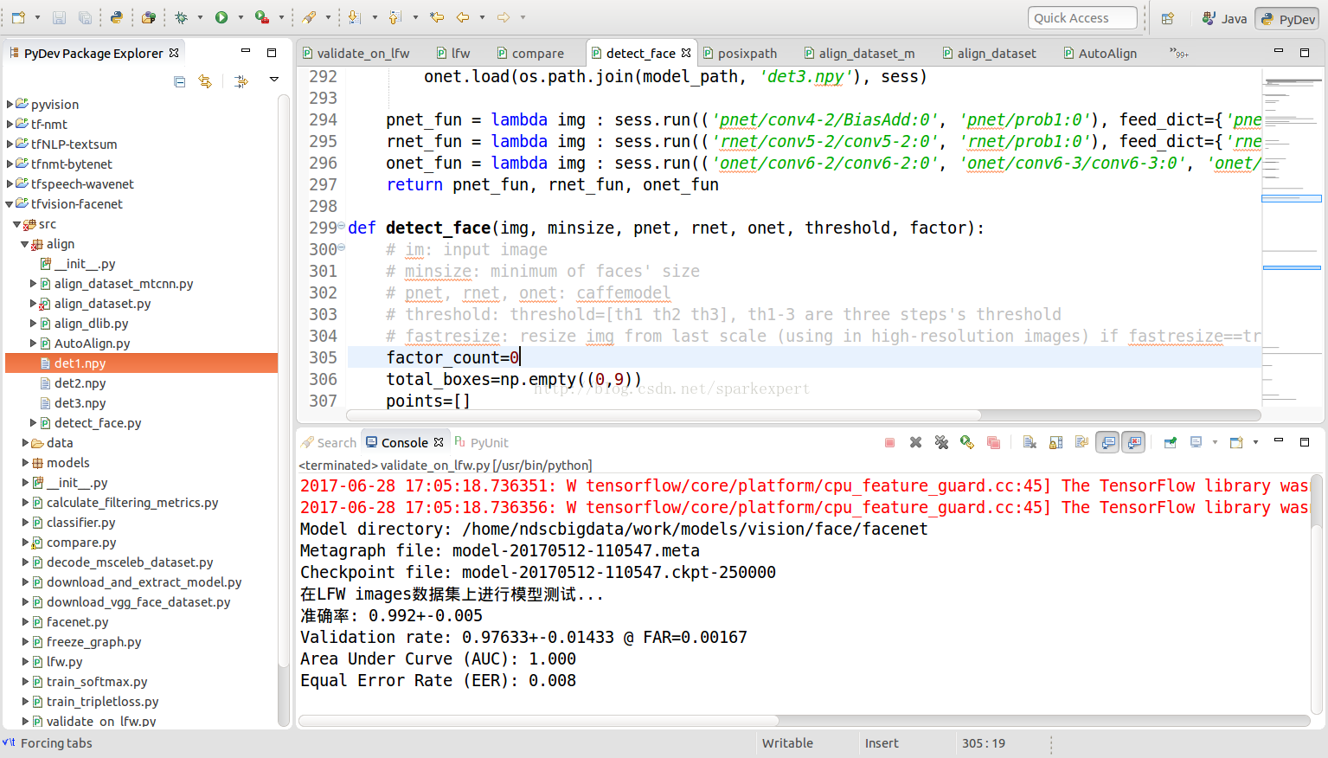Screen dimensions: 1328x758
Task: Toggle Show Console on standard error
Action: click(1133, 442)
